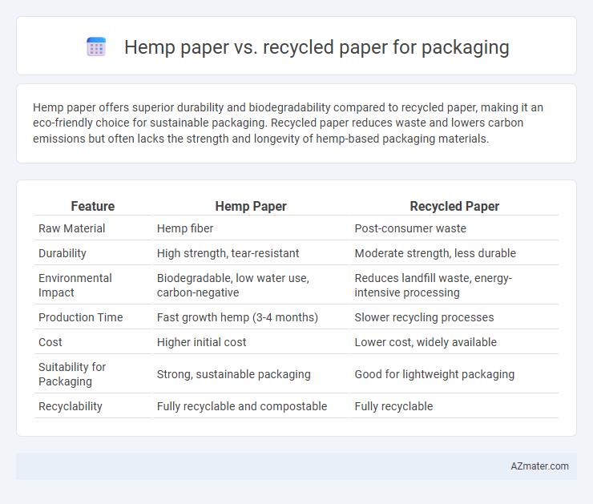Select the 'Post-consumer waste' cell
593x504 pixels.
410,228
